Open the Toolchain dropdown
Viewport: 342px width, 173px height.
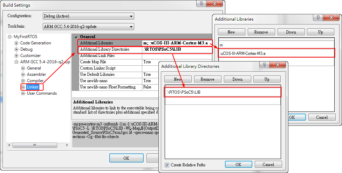click(x=88, y=27)
